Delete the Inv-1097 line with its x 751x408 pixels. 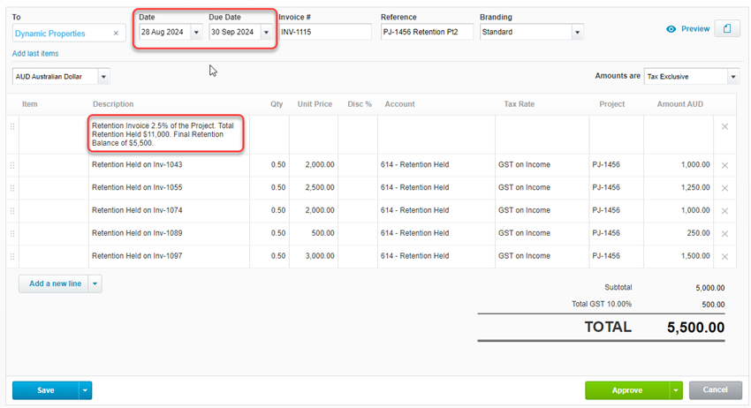click(724, 257)
